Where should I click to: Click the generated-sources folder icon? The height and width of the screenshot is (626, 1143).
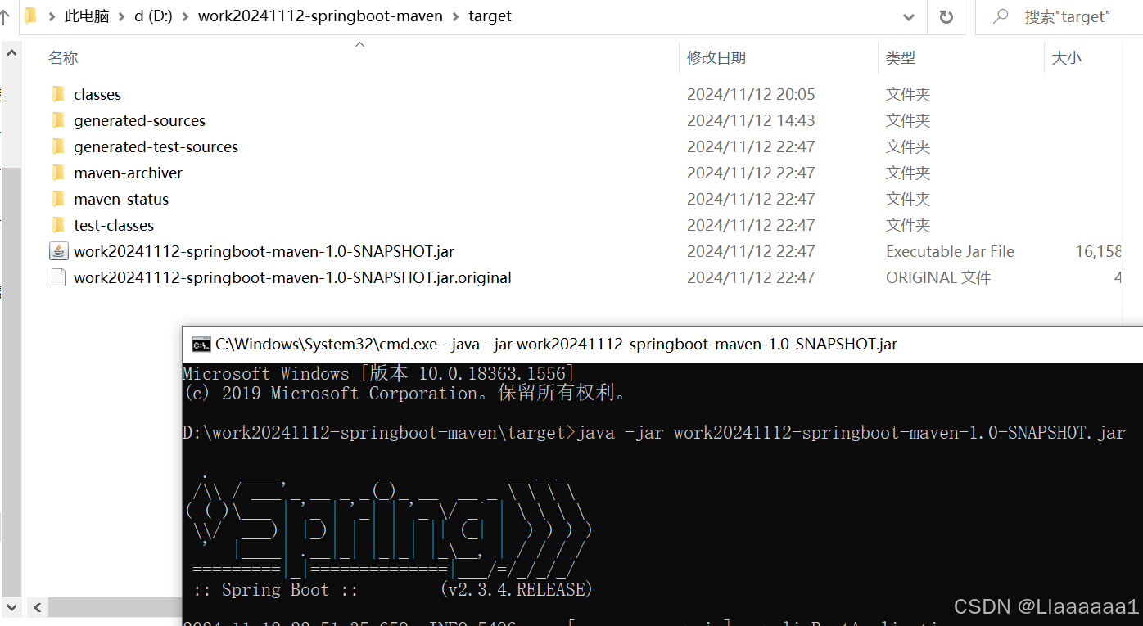point(57,120)
